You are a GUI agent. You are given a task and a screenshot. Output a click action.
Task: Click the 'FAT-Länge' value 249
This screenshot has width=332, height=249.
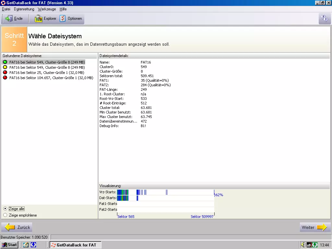tap(144, 89)
